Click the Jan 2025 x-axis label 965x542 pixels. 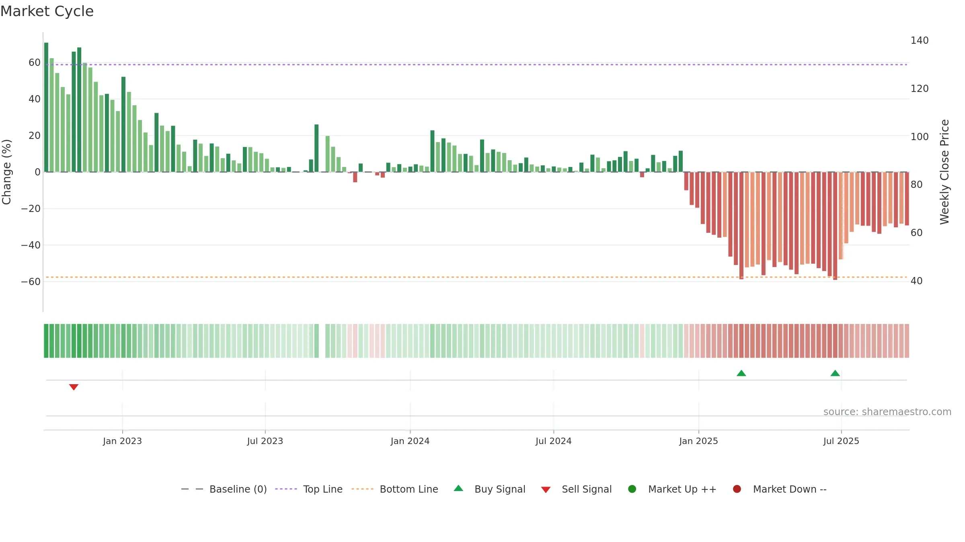click(x=698, y=441)
